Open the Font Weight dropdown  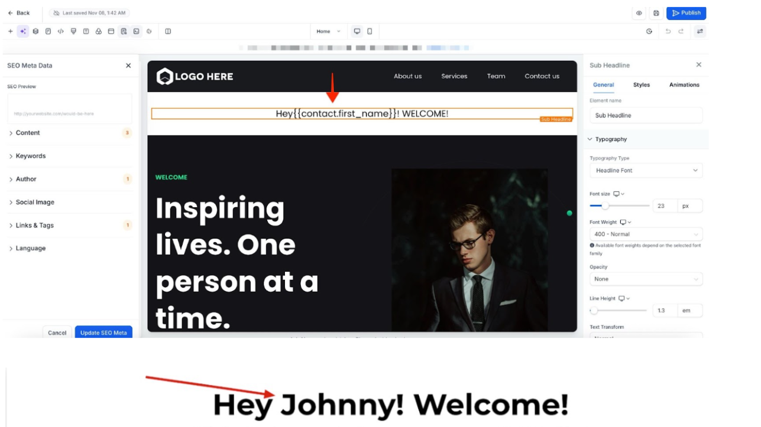[x=646, y=234]
